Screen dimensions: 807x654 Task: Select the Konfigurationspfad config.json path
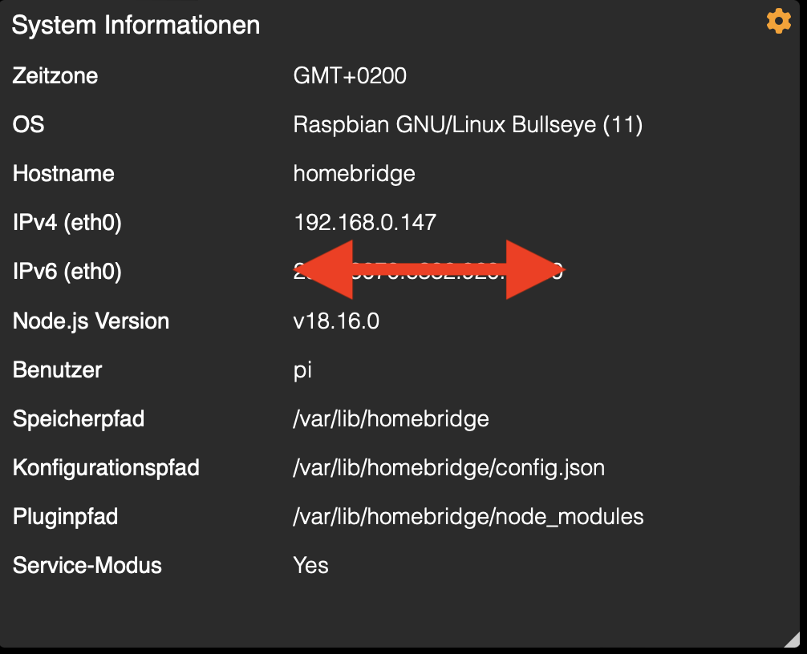coord(449,467)
